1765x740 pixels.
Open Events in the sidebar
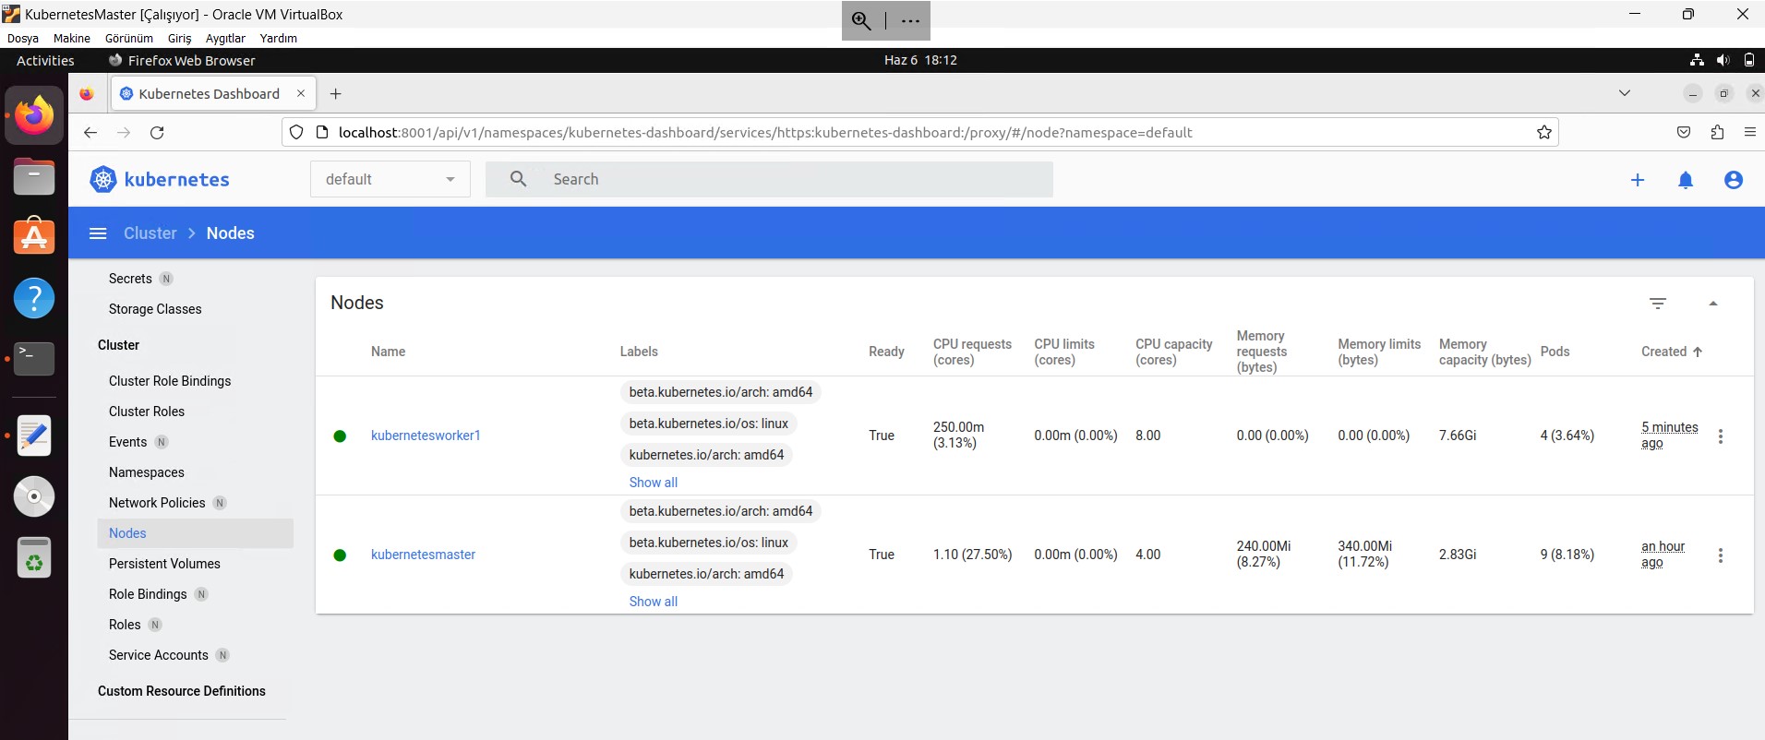click(127, 442)
